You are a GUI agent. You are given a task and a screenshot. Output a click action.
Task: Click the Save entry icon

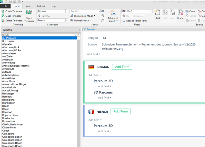[172, 13]
